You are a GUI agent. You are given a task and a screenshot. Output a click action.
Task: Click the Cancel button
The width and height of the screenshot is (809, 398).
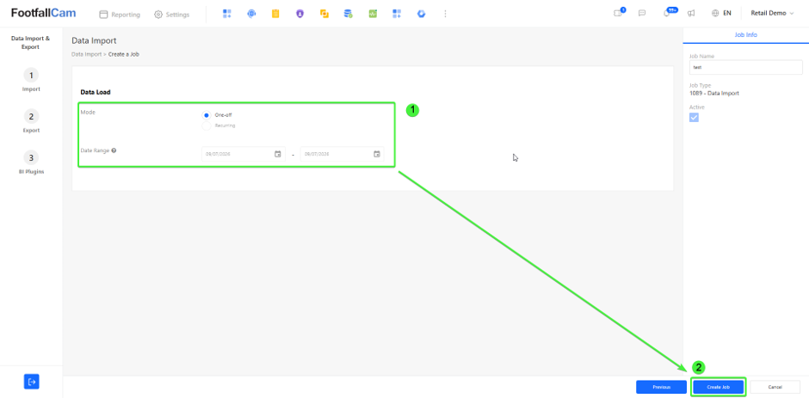click(x=775, y=387)
